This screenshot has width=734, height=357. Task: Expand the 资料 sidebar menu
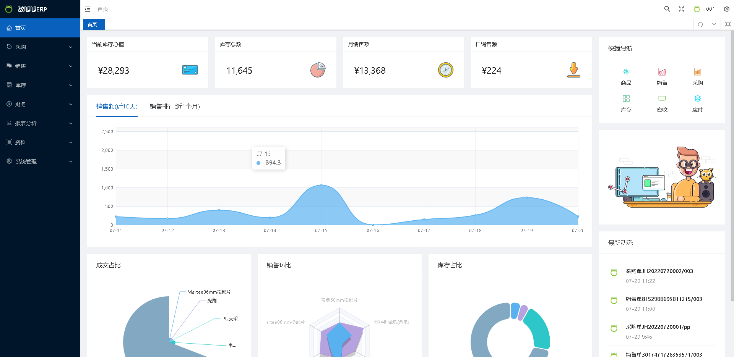[x=40, y=142]
